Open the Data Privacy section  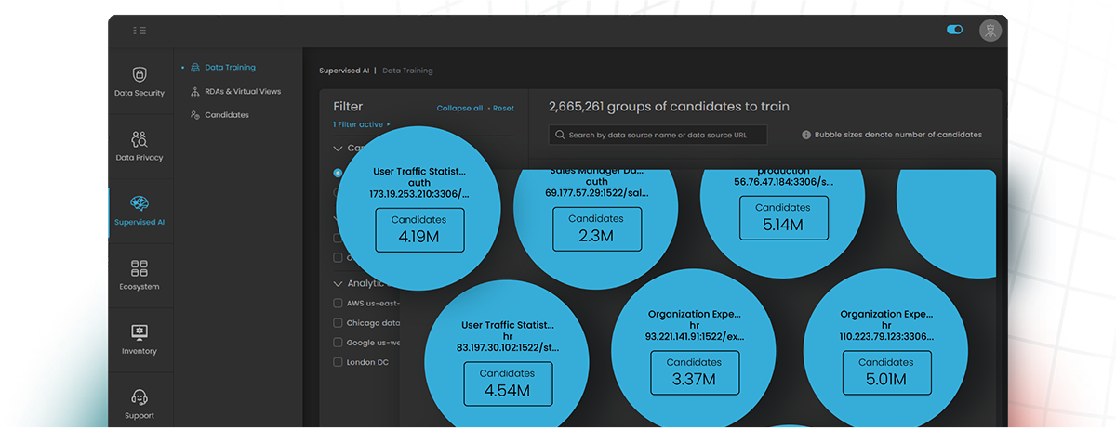click(139, 147)
